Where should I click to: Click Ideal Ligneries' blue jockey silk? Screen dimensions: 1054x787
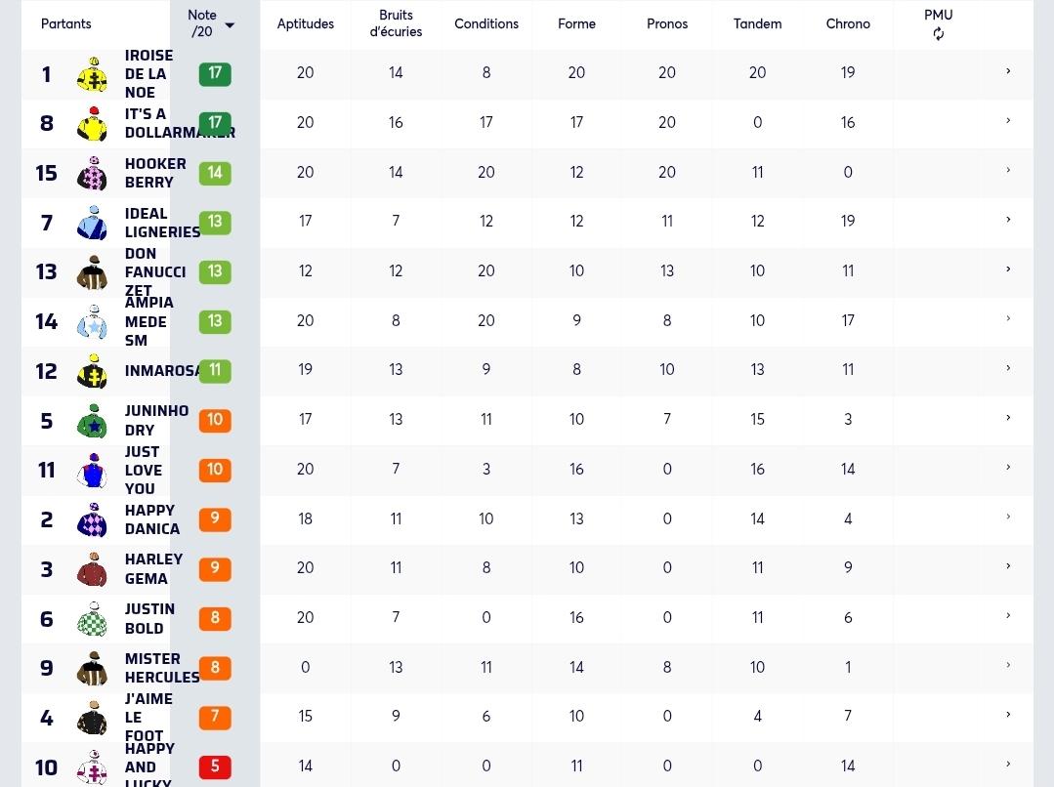click(x=93, y=223)
